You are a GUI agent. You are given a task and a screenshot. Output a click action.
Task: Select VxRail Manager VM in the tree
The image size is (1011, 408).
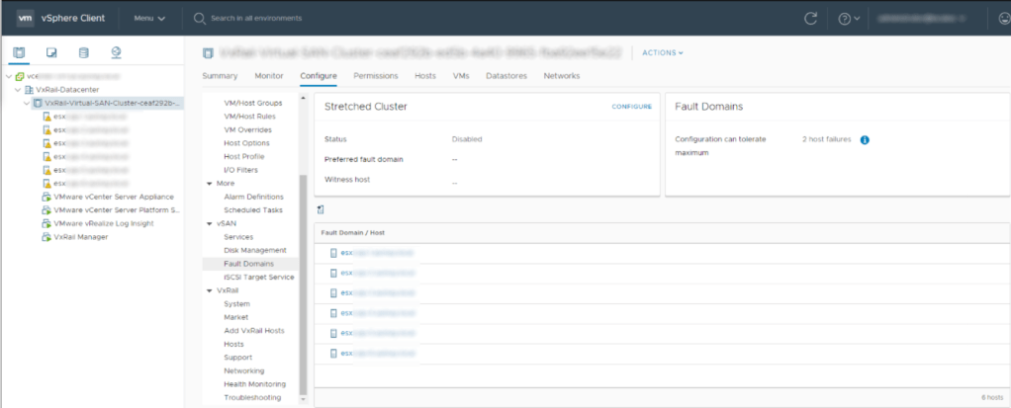click(x=80, y=237)
